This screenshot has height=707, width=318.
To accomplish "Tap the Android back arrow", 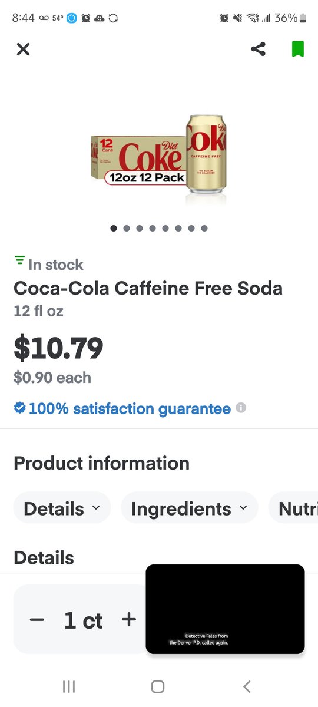I will click(247, 686).
